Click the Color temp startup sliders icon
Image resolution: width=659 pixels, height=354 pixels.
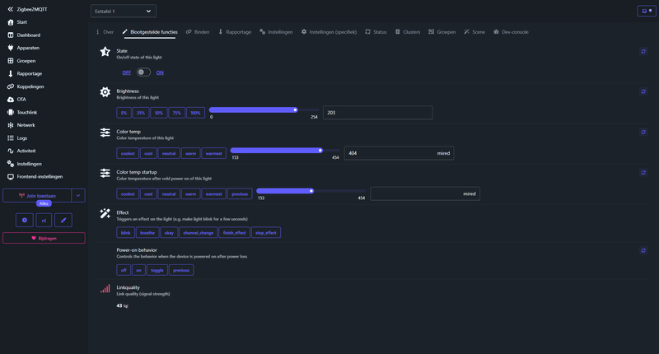pyautogui.click(x=105, y=173)
